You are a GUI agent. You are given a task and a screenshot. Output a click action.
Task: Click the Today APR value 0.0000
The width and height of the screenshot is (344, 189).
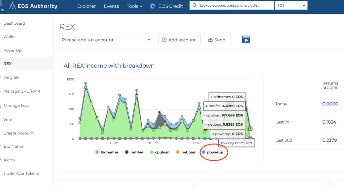pyautogui.click(x=330, y=104)
